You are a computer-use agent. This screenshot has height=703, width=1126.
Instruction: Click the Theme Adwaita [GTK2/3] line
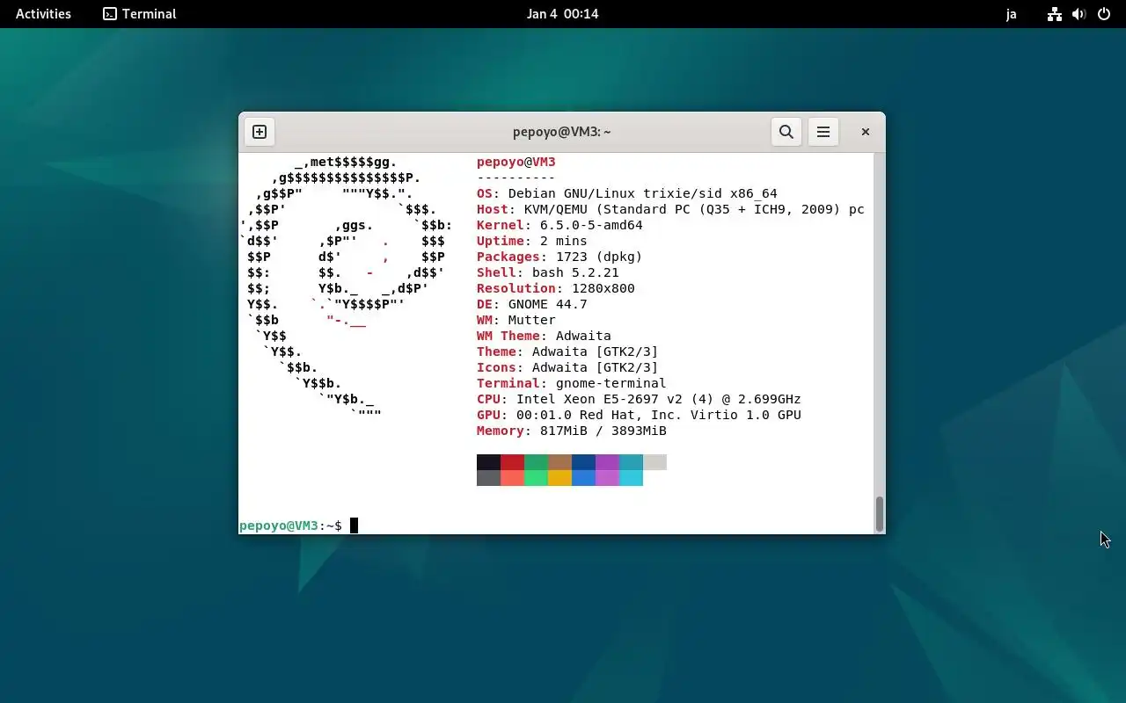567,351
